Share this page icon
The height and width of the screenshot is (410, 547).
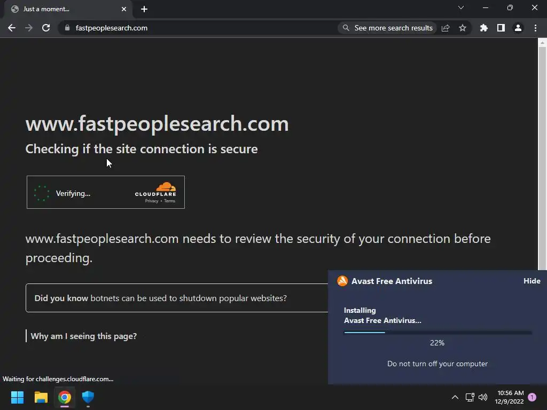446,28
